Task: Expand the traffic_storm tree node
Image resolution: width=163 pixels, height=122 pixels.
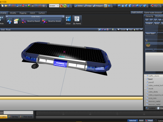Action: coord(145,76)
